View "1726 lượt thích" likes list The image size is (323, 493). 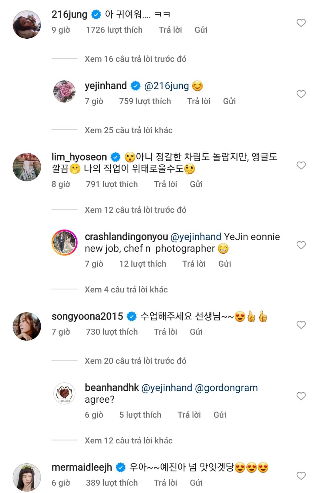tap(114, 30)
